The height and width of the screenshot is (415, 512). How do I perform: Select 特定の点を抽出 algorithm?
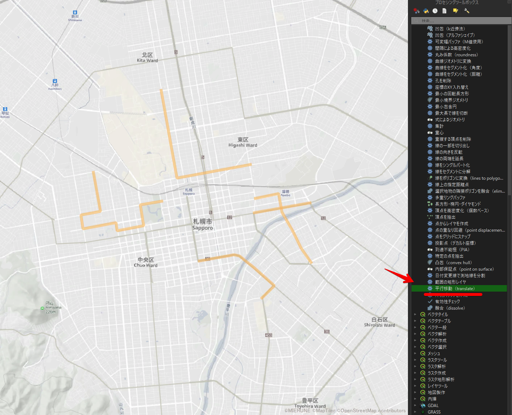pos(449,256)
